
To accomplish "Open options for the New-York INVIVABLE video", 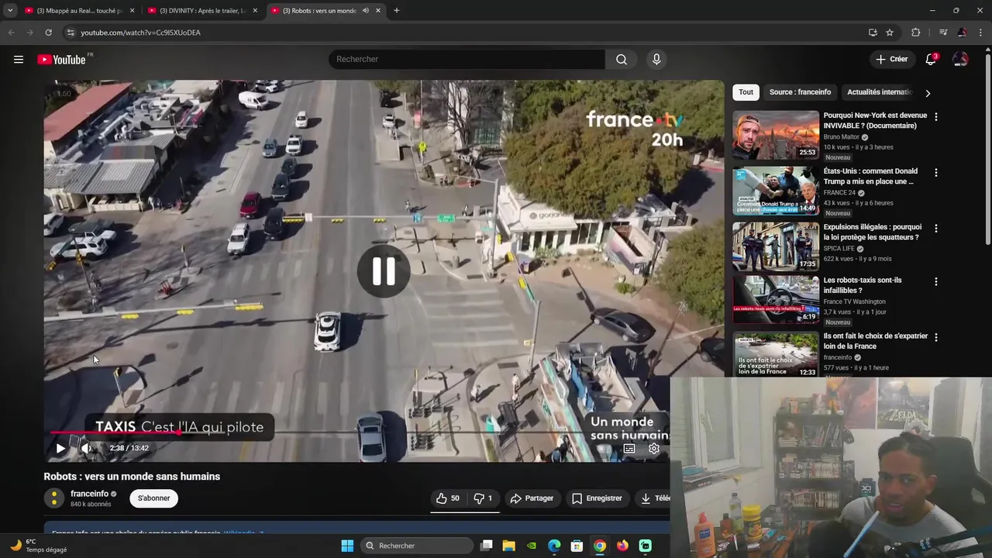I will pyautogui.click(x=935, y=117).
